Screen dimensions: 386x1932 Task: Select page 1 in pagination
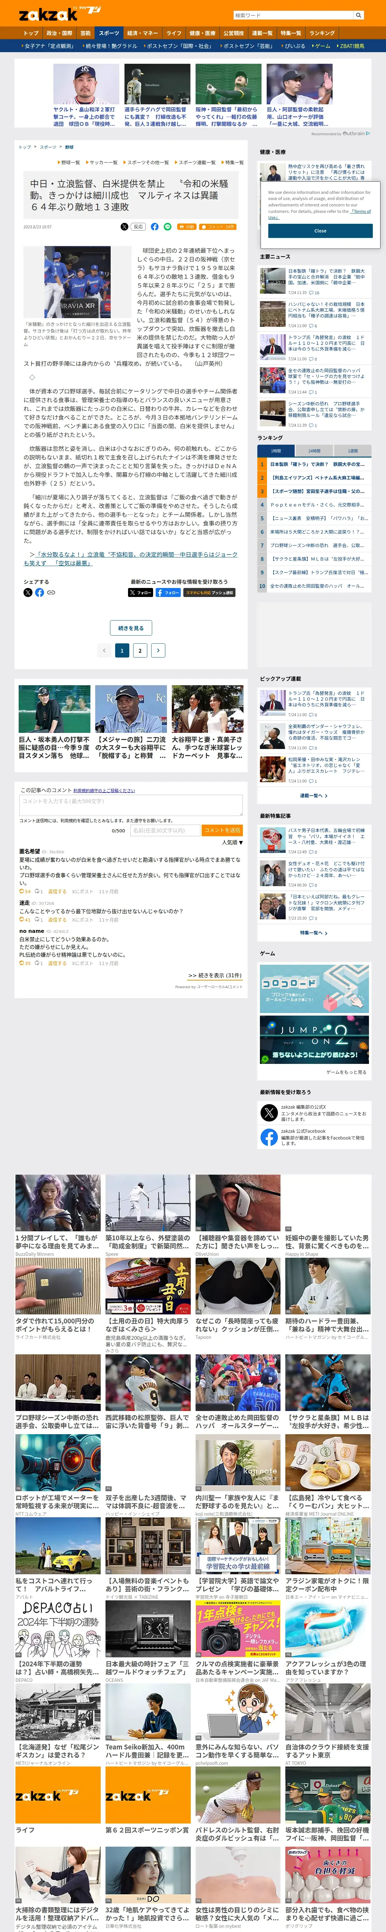click(x=122, y=650)
